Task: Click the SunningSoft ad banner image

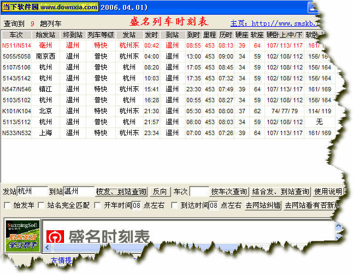Action: [x=22, y=236]
